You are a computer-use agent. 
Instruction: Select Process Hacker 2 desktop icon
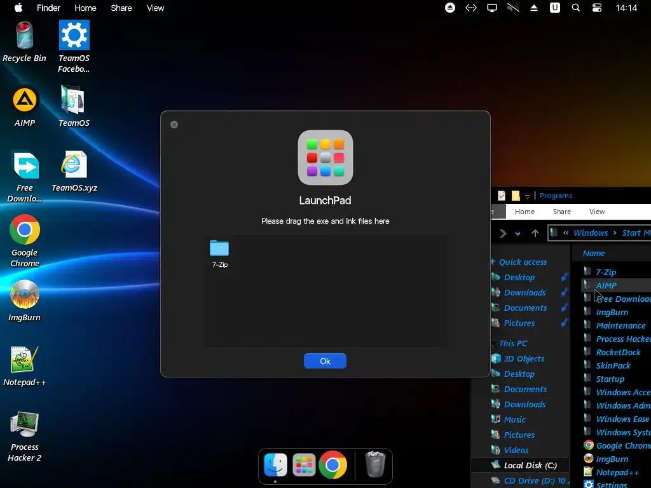click(x=25, y=437)
